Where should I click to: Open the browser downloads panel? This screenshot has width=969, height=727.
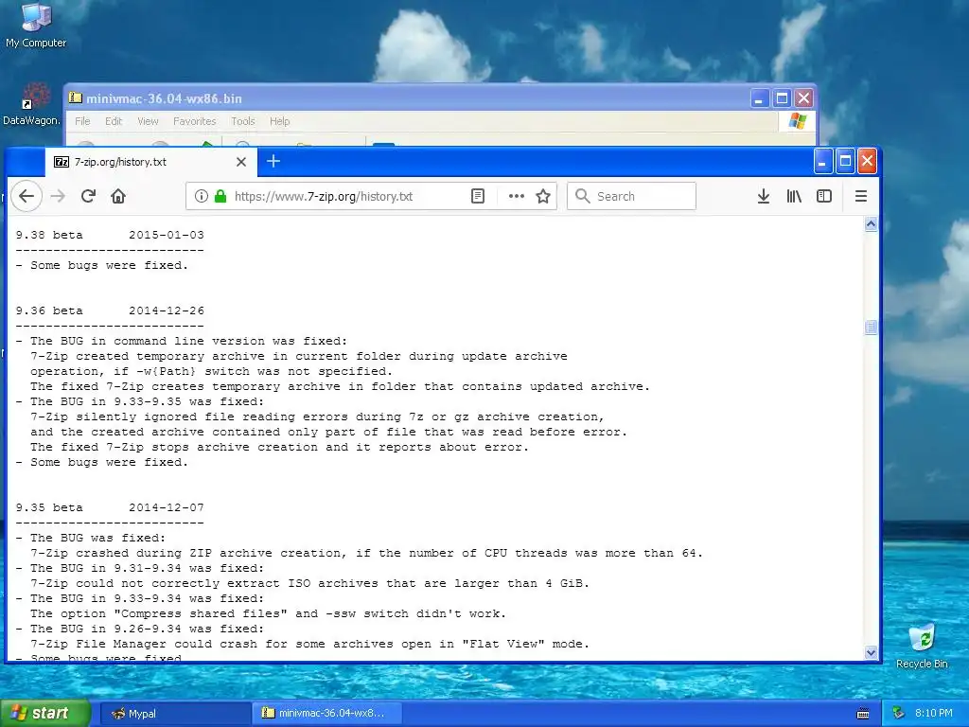[764, 197]
